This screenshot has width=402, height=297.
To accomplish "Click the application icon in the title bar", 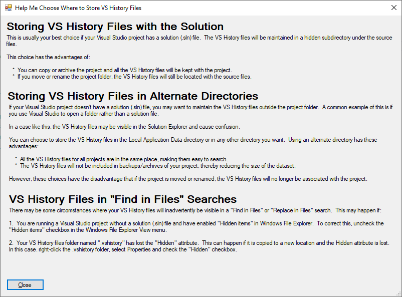I will click(9, 8).
